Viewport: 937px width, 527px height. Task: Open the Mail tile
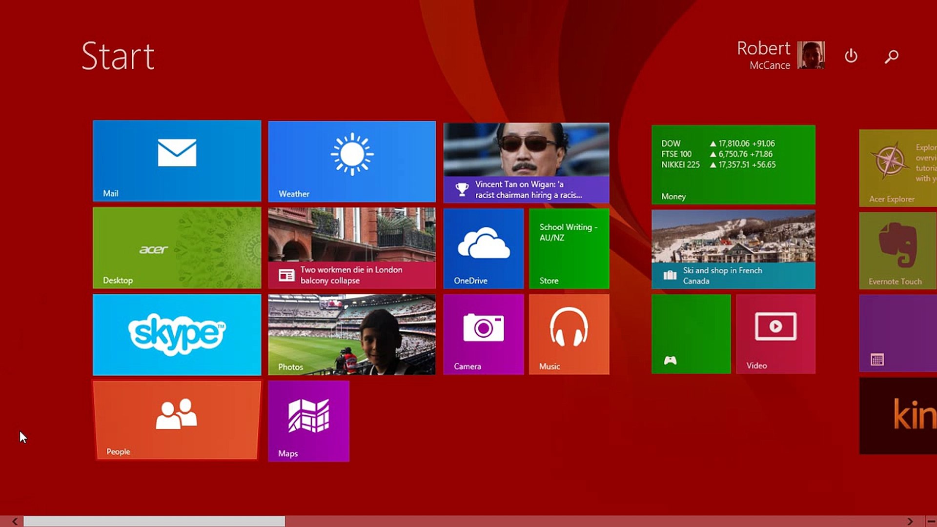coord(177,161)
